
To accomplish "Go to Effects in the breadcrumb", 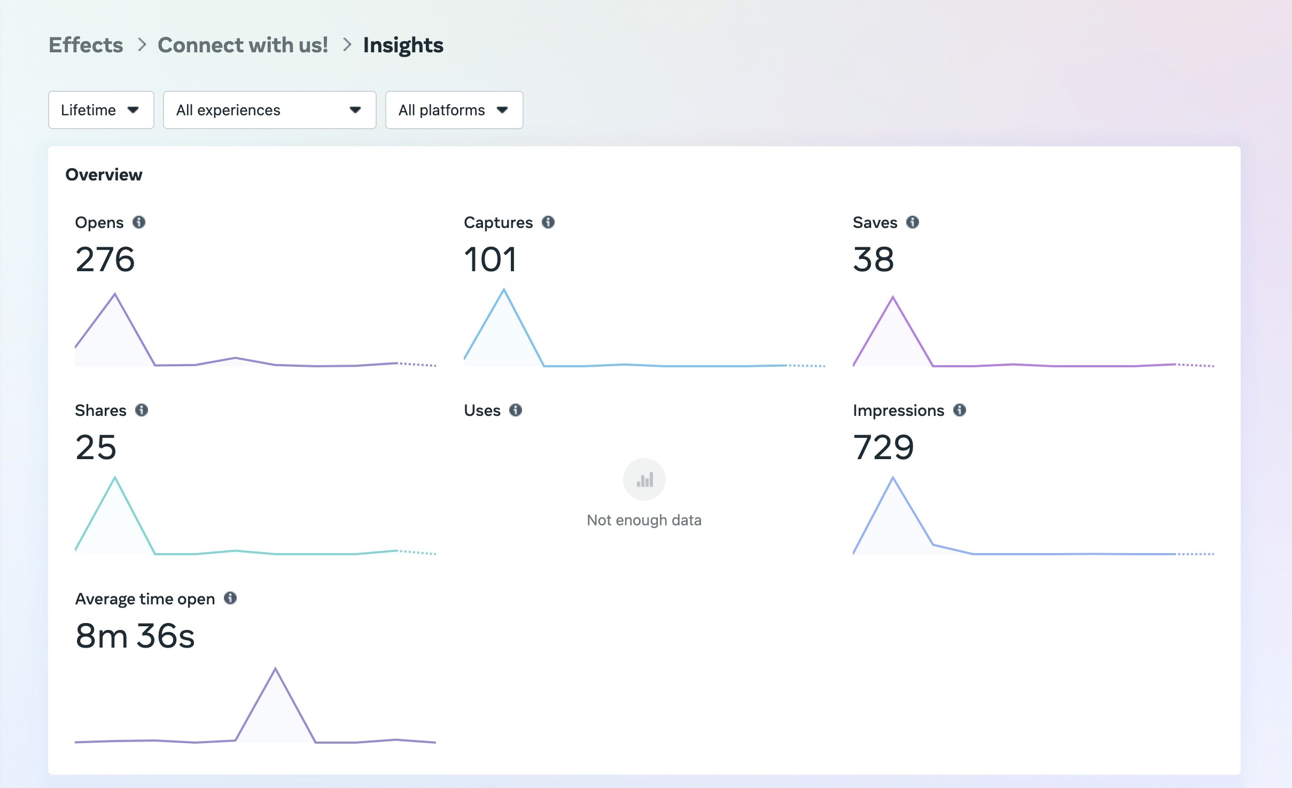I will coord(86,45).
